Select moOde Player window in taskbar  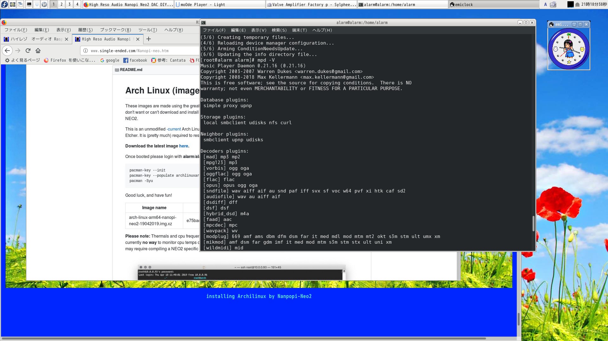click(220, 4)
